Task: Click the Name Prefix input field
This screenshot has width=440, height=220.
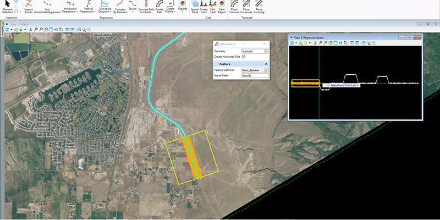Action: click(x=255, y=76)
